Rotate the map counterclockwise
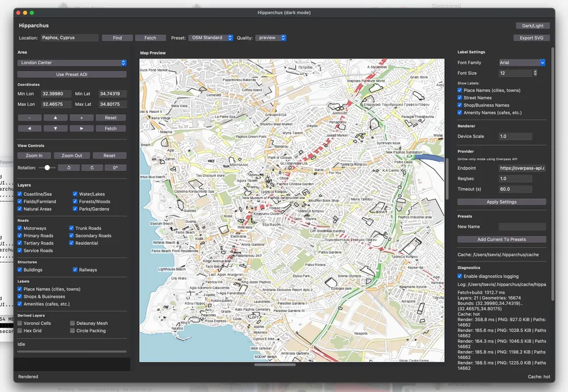568x392 pixels. click(x=69, y=168)
